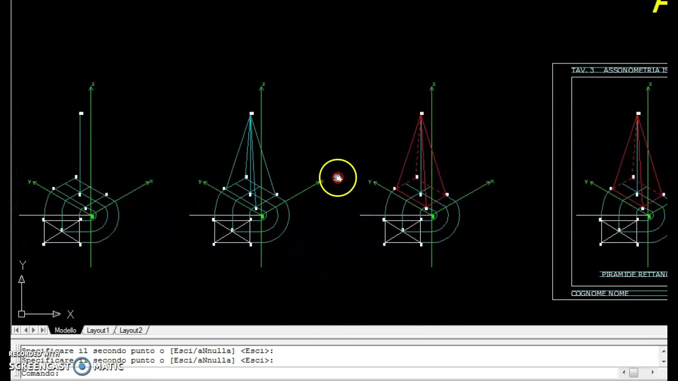Click the UCS icon origin square
This screenshot has width=678, height=381.
coord(22,314)
